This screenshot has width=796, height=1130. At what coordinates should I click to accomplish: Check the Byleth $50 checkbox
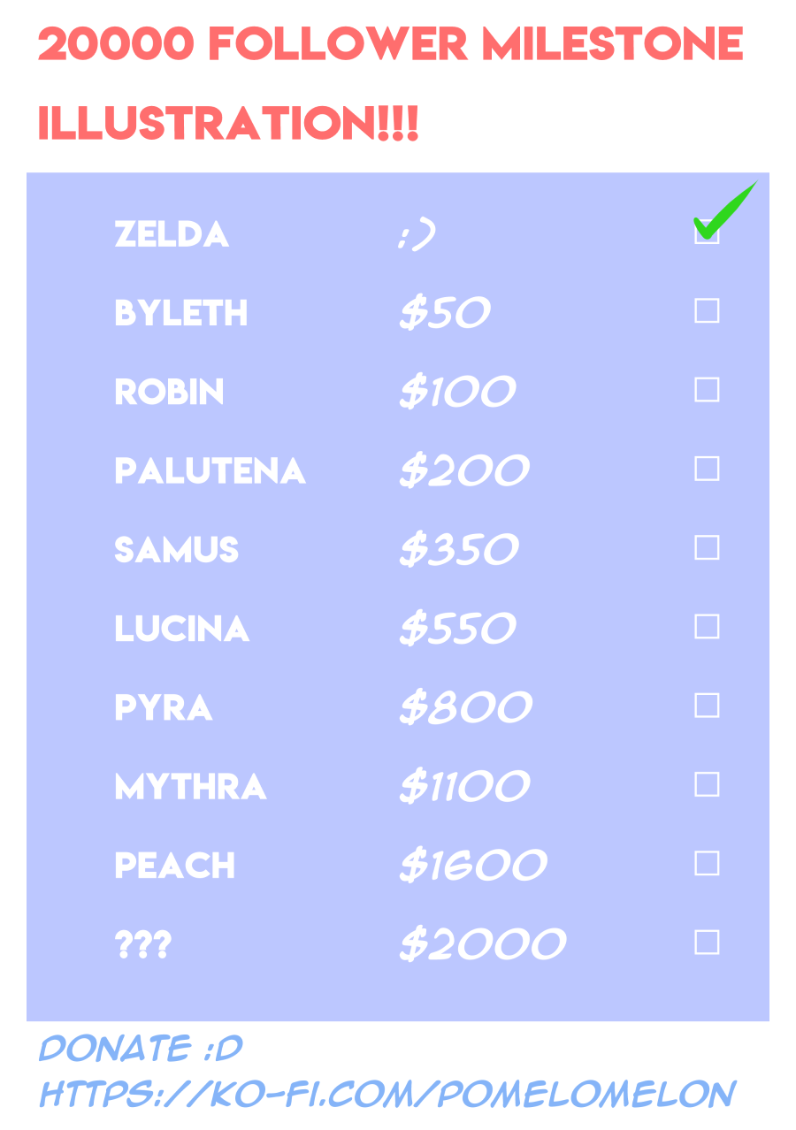click(x=707, y=311)
